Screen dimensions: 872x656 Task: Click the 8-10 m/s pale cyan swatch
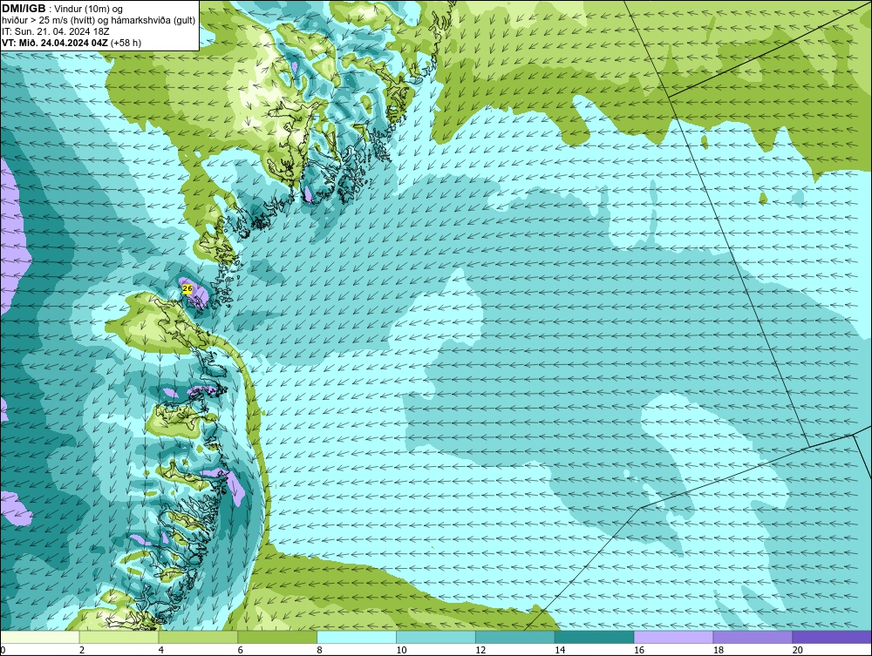click(357, 637)
